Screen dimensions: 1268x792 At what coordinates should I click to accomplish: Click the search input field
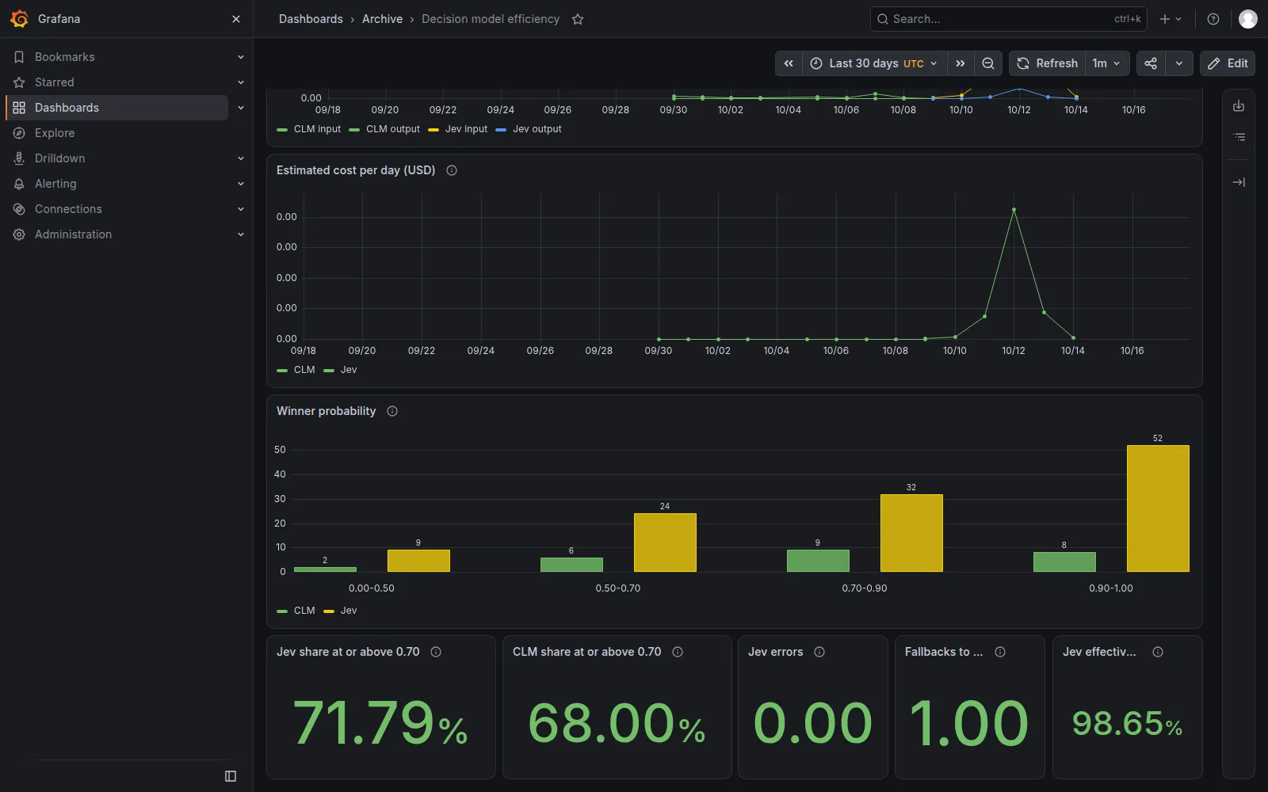coord(1009,19)
